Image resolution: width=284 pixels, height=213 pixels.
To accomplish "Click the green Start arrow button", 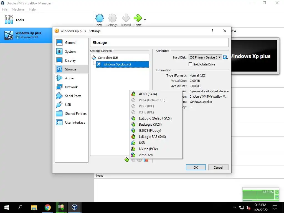I will click(138, 20).
